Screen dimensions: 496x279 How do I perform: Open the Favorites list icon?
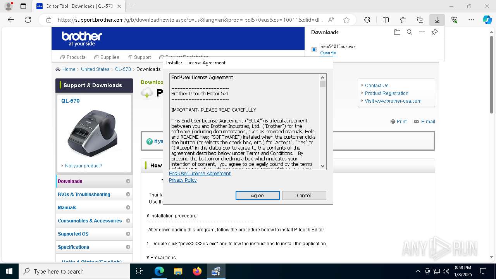[x=403, y=20]
